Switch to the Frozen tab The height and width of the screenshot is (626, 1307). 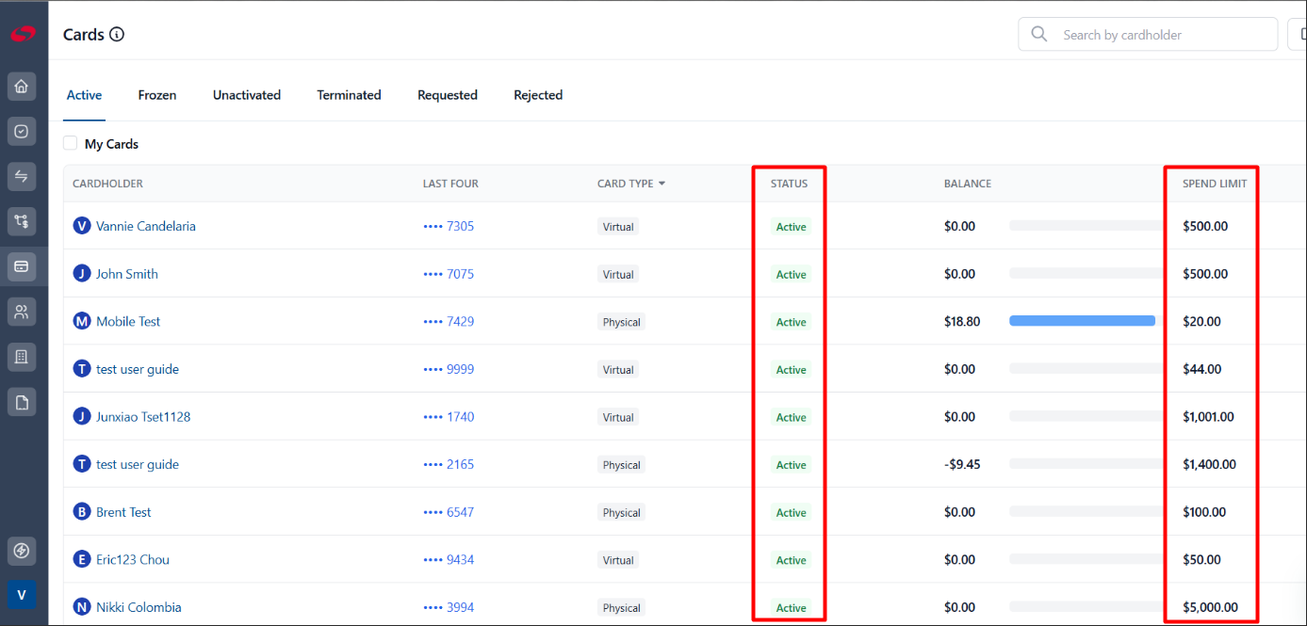pos(157,95)
